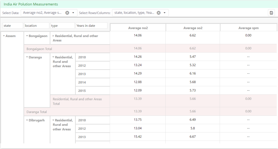
Task: Collapse Daranga Residential, Rural and other Areas
Action: click(53, 57)
